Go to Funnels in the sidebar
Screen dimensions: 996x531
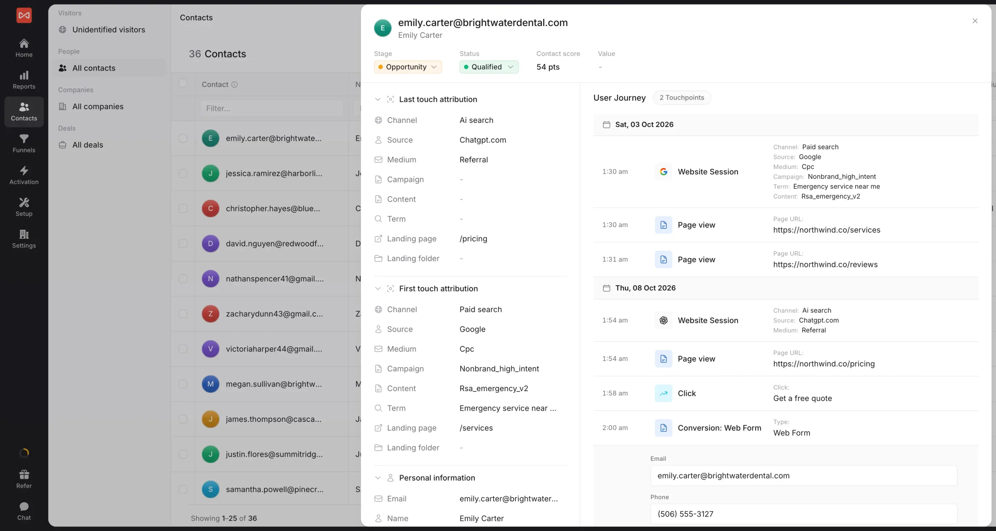pyautogui.click(x=24, y=144)
